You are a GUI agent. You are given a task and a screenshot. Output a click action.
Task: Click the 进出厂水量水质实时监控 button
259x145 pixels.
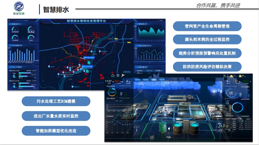click(56, 116)
